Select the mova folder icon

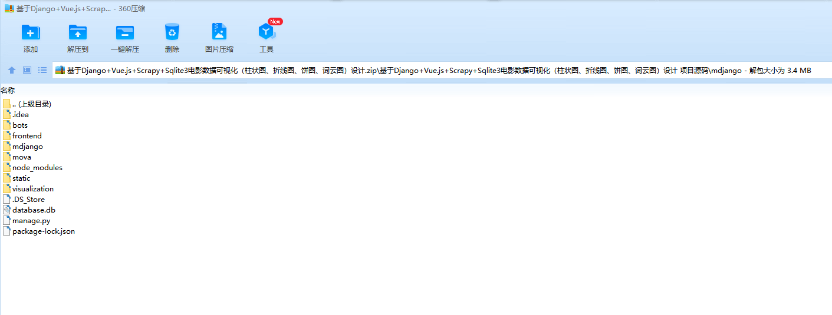click(6, 157)
